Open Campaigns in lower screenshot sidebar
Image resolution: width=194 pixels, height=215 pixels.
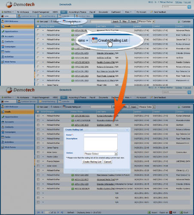coord(18,132)
